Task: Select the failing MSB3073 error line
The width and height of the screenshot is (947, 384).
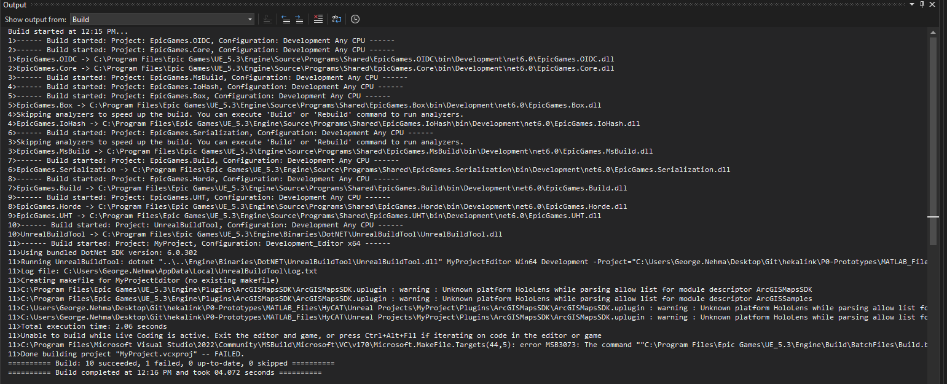Action: point(369,345)
